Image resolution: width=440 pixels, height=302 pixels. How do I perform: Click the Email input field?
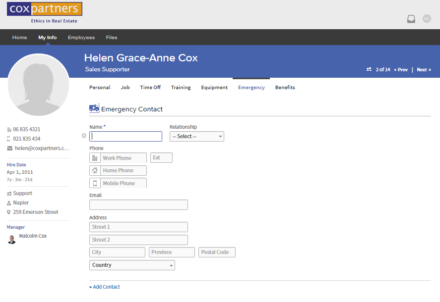[x=138, y=205]
